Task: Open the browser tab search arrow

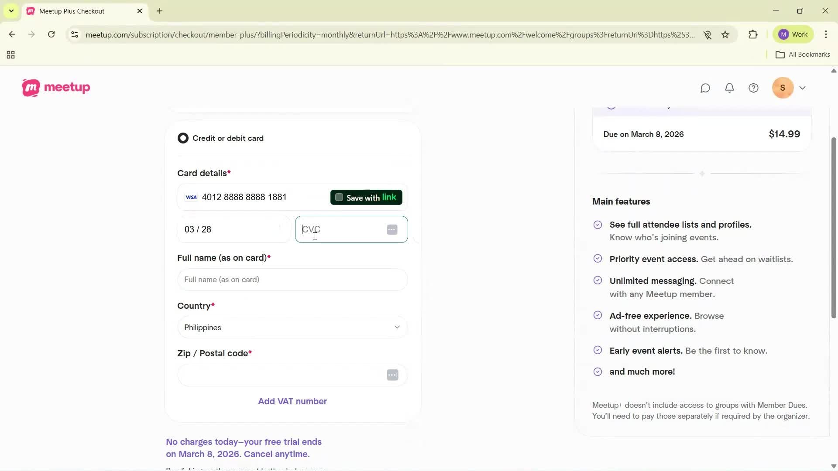Action: coord(11,11)
